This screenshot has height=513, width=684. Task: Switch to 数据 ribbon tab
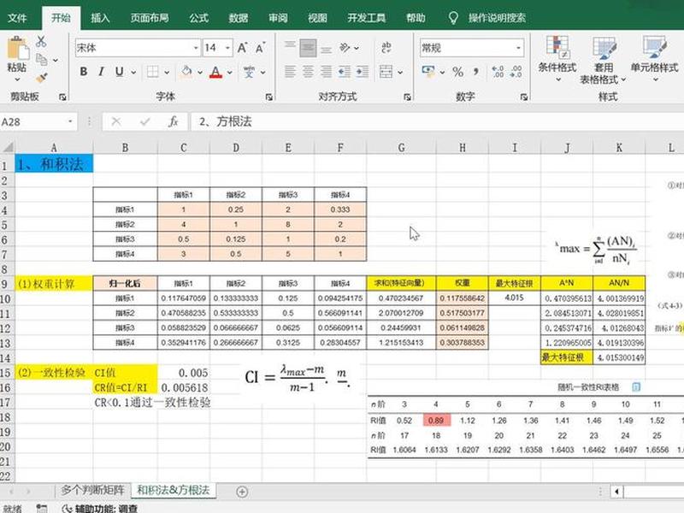coord(239,18)
